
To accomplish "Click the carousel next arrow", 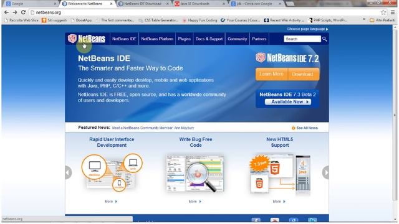I will [325, 172].
